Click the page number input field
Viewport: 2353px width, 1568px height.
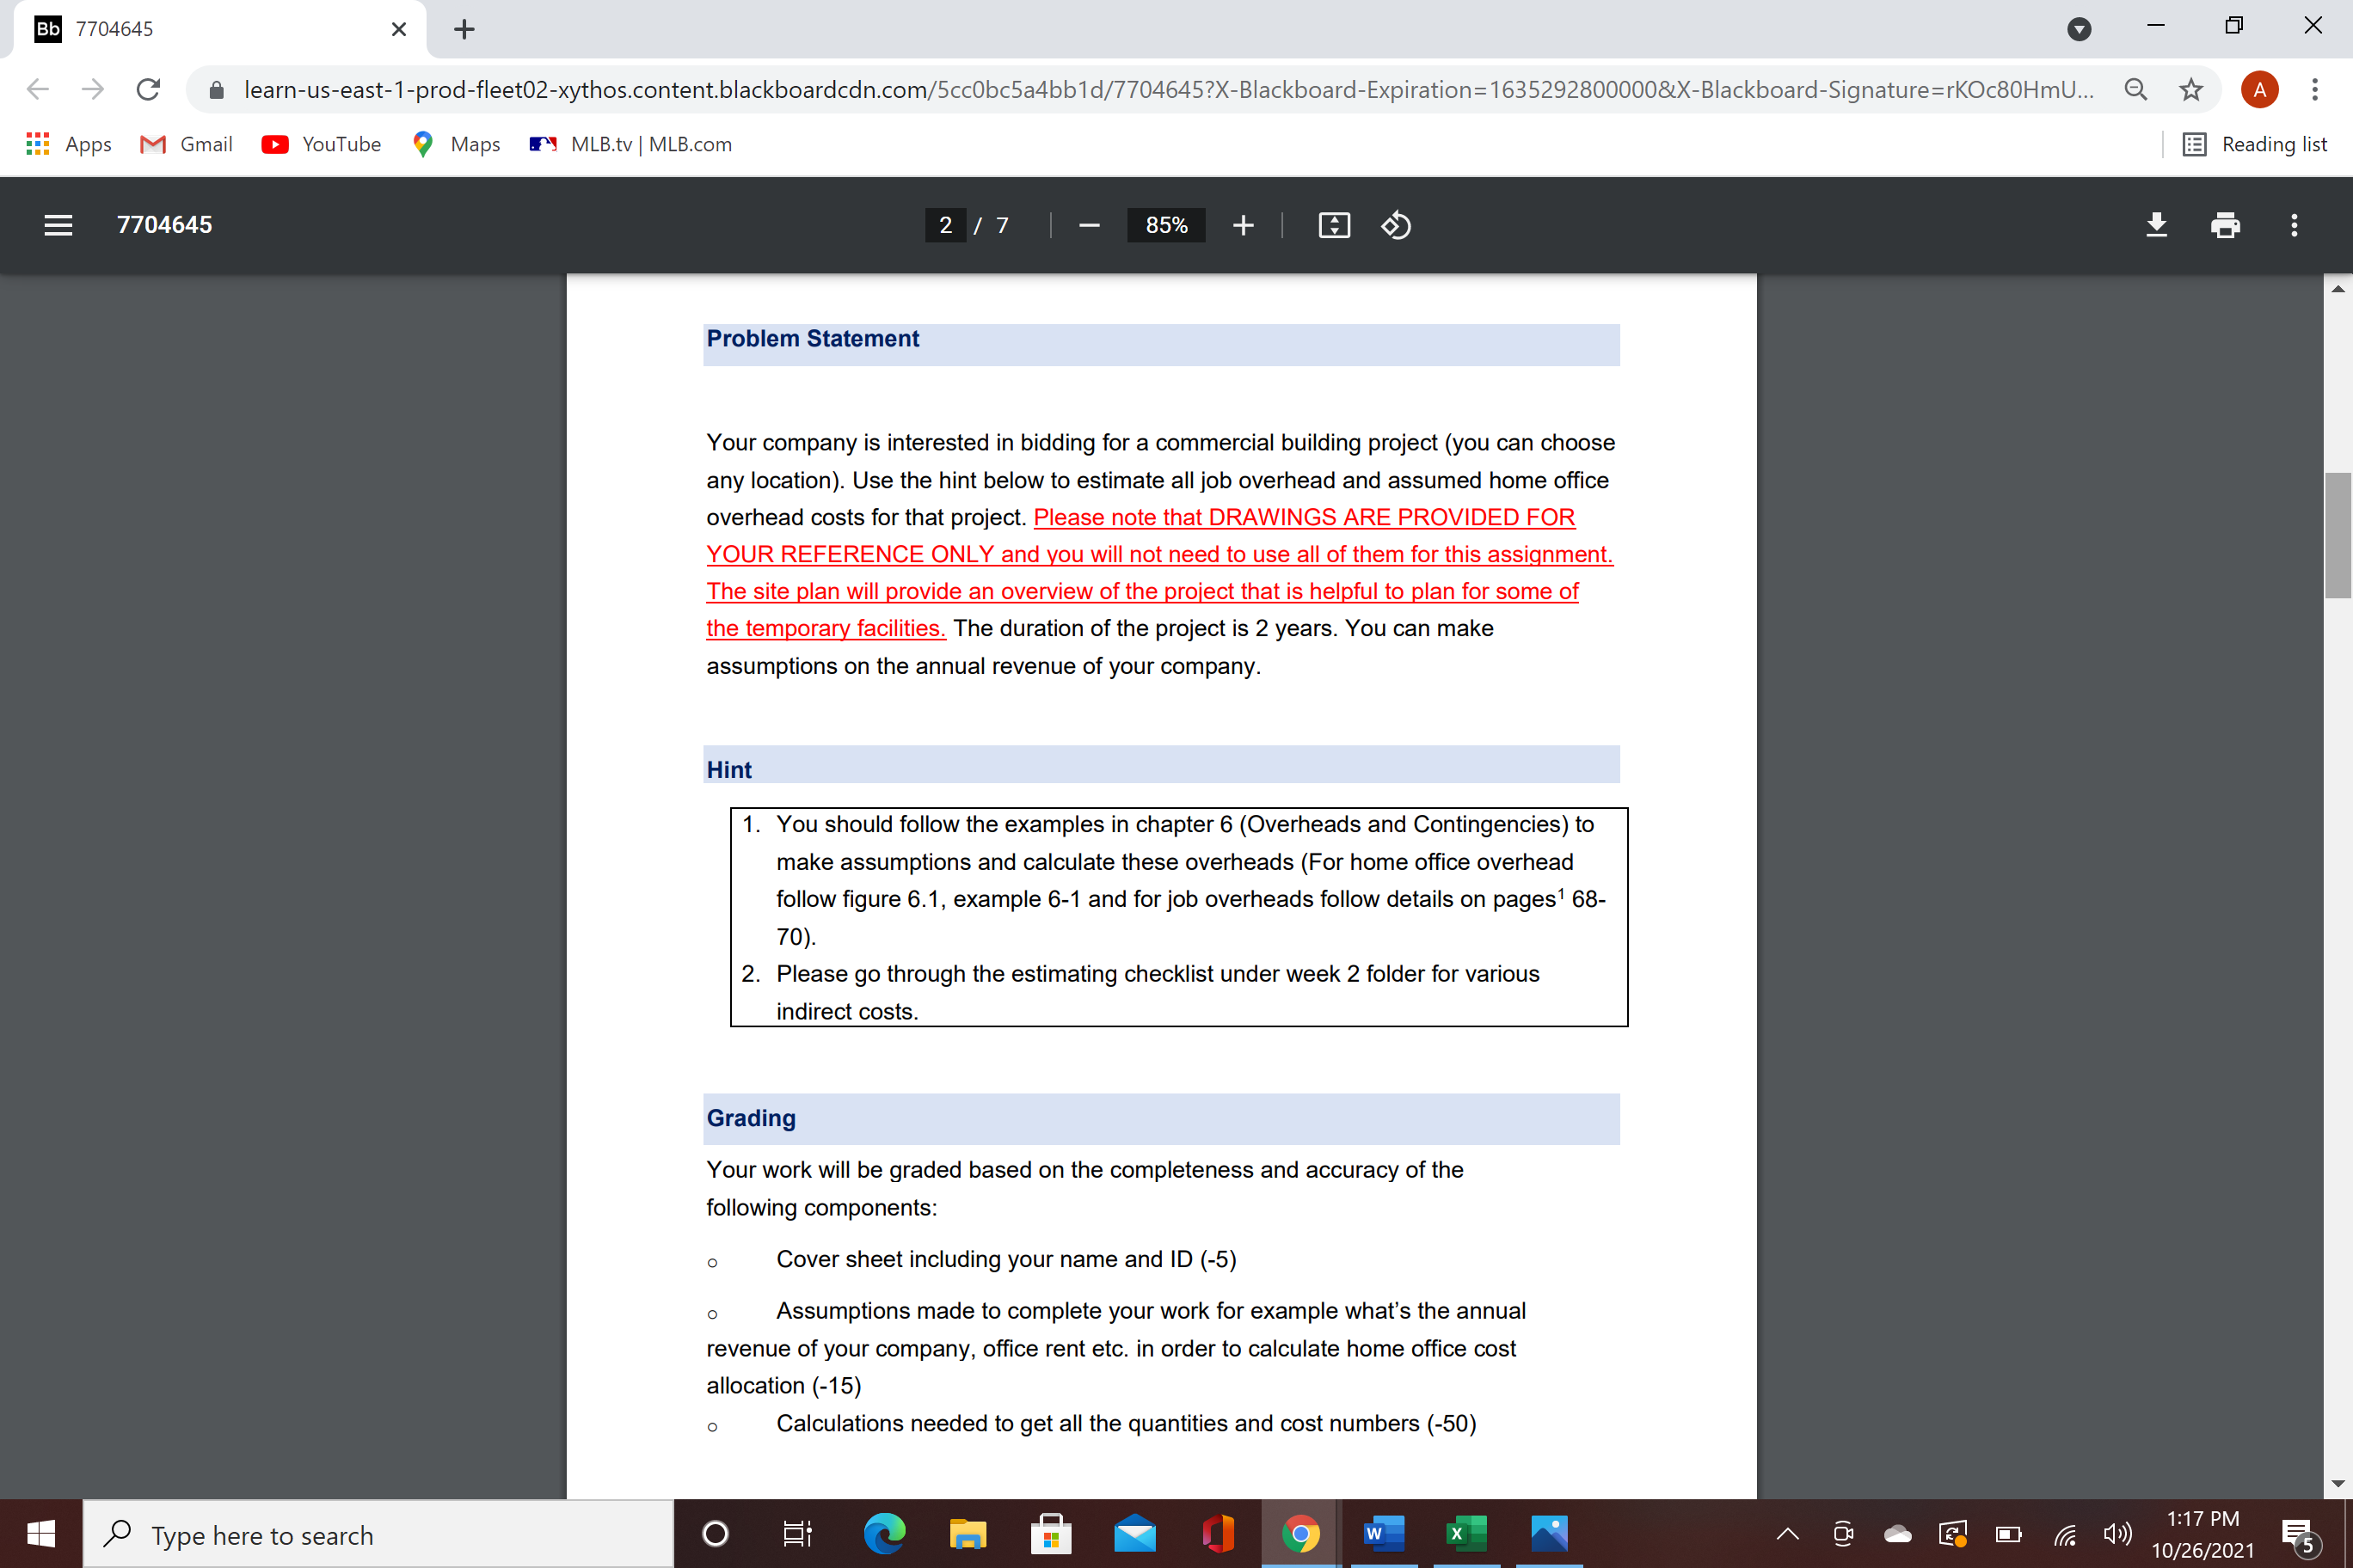(x=945, y=225)
